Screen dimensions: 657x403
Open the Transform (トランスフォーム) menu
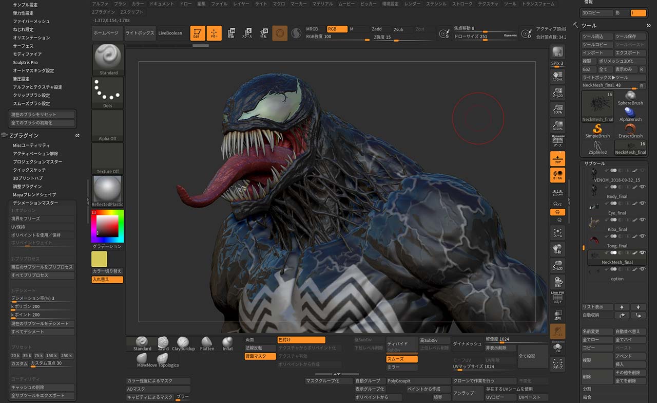pyautogui.click(x=538, y=4)
